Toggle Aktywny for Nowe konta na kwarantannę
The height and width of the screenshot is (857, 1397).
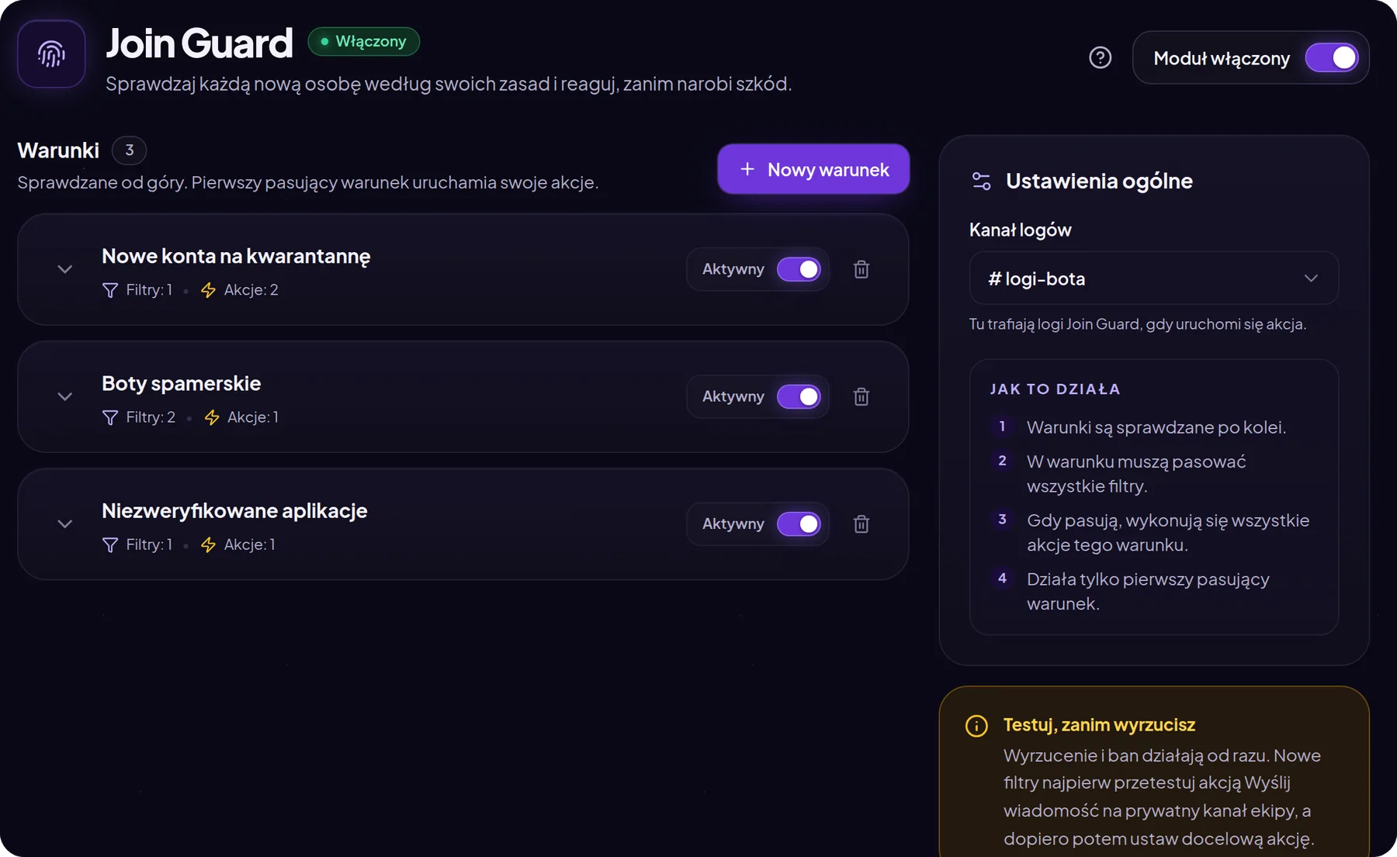pyautogui.click(x=799, y=269)
